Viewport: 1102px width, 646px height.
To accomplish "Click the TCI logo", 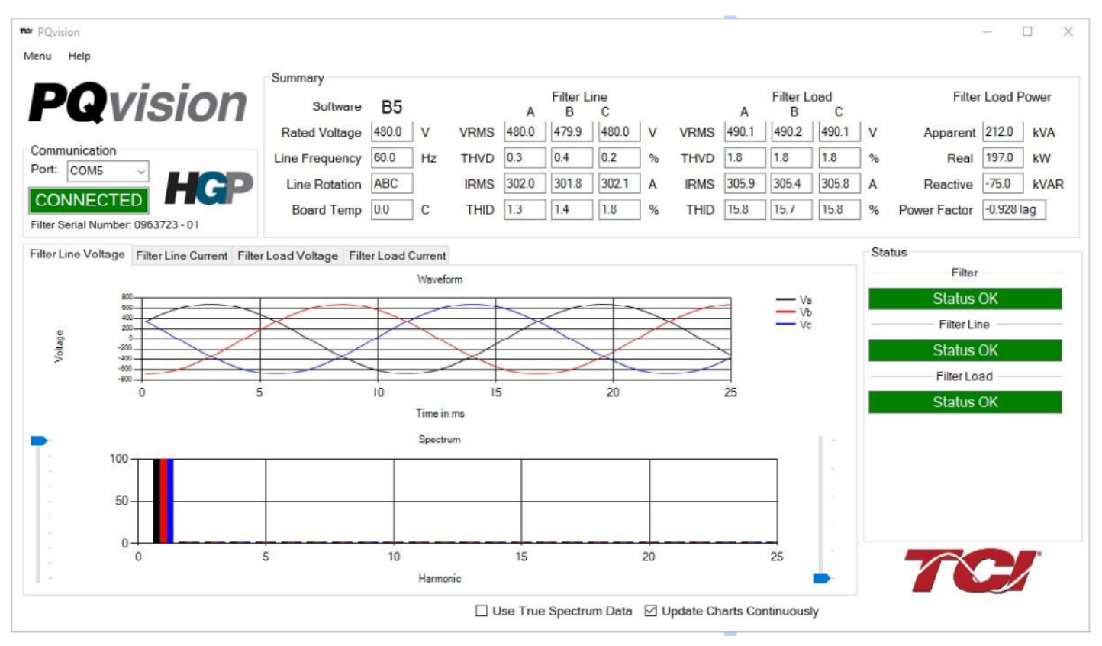I will click(972, 570).
